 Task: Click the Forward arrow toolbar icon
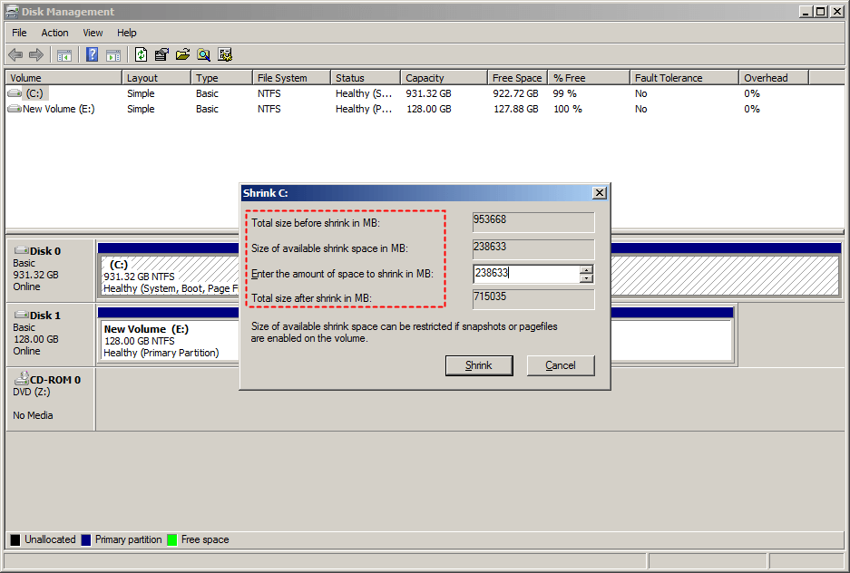click(36, 54)
